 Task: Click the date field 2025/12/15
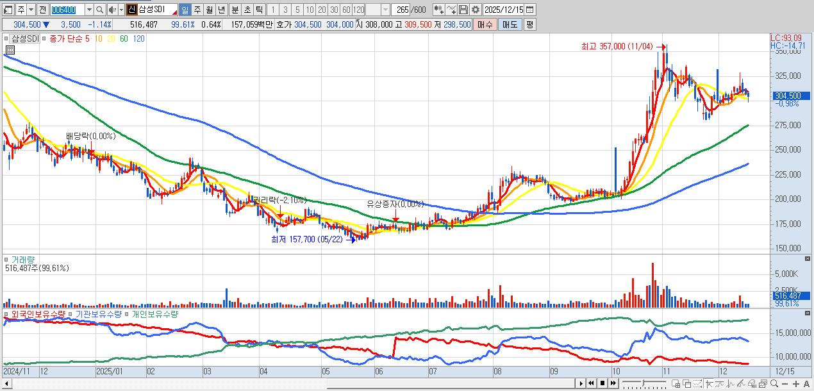tap(504, 10)
